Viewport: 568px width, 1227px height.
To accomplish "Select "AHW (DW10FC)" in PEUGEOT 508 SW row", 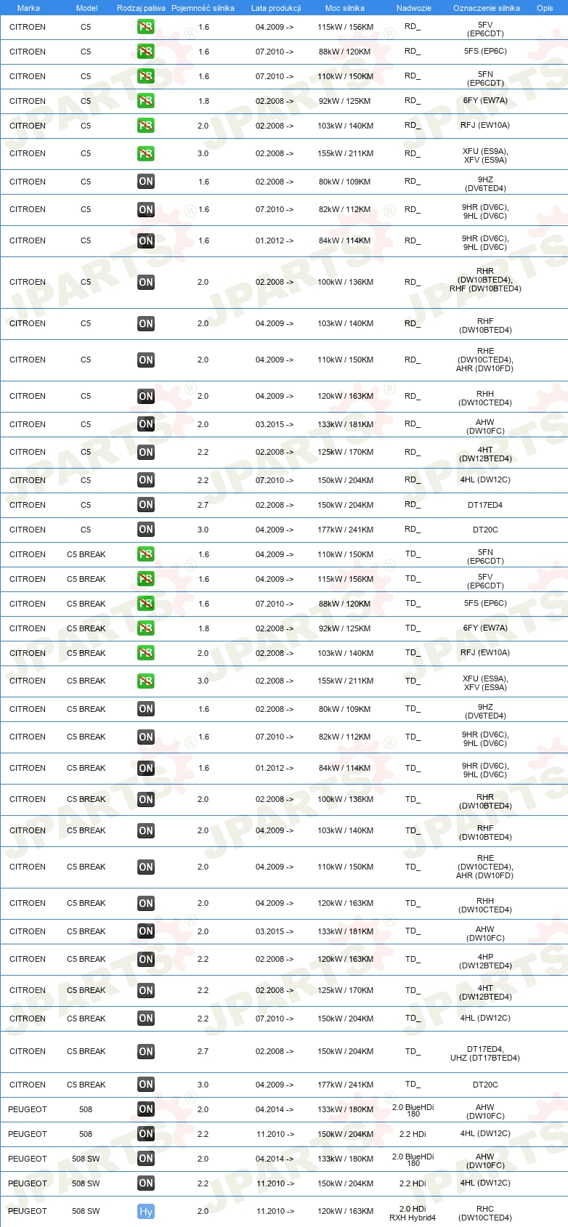I will pyautogui.click(x=485, y=1161).
